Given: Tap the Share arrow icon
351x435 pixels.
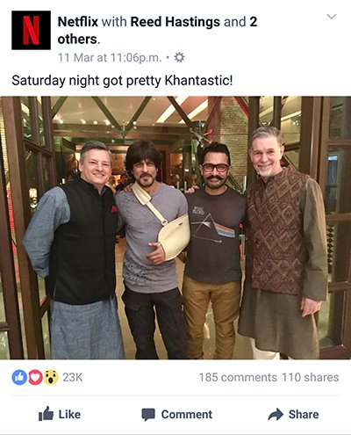Looking at the screenshot, I should [x=276, y=415].
